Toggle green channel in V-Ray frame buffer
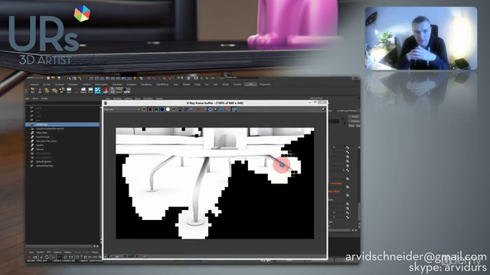The height and width of the screenshot is (275, 490). tap(156, 109)
